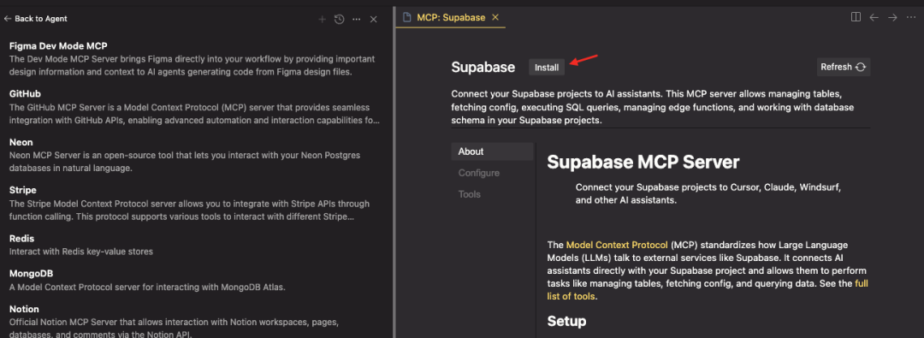Viewport: 924px width, 338px height.
Task: Navigate forward with the right arrow icon
Action: 892,18
